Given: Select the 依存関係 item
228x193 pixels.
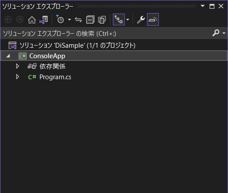Looking at the screenshot, I should (x=53, y=67).
